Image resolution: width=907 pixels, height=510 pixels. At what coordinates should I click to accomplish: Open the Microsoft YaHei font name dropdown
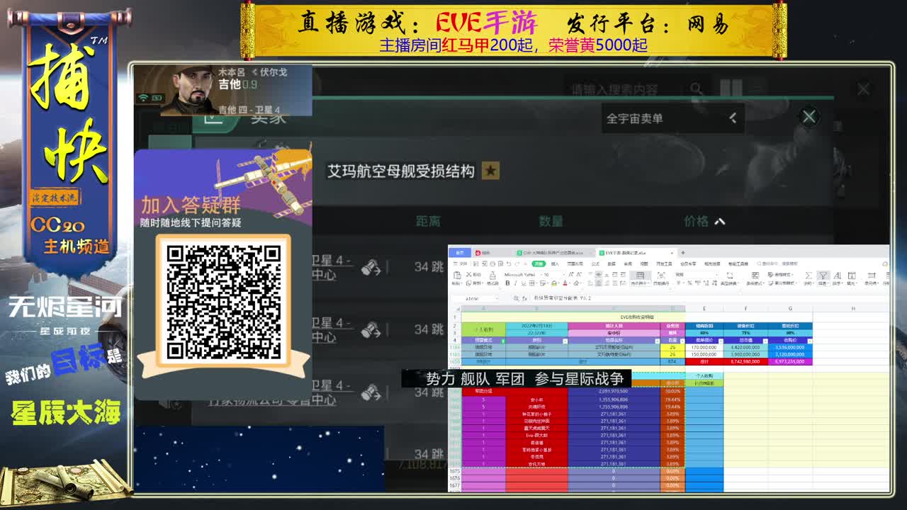click(x=521, y=274)
